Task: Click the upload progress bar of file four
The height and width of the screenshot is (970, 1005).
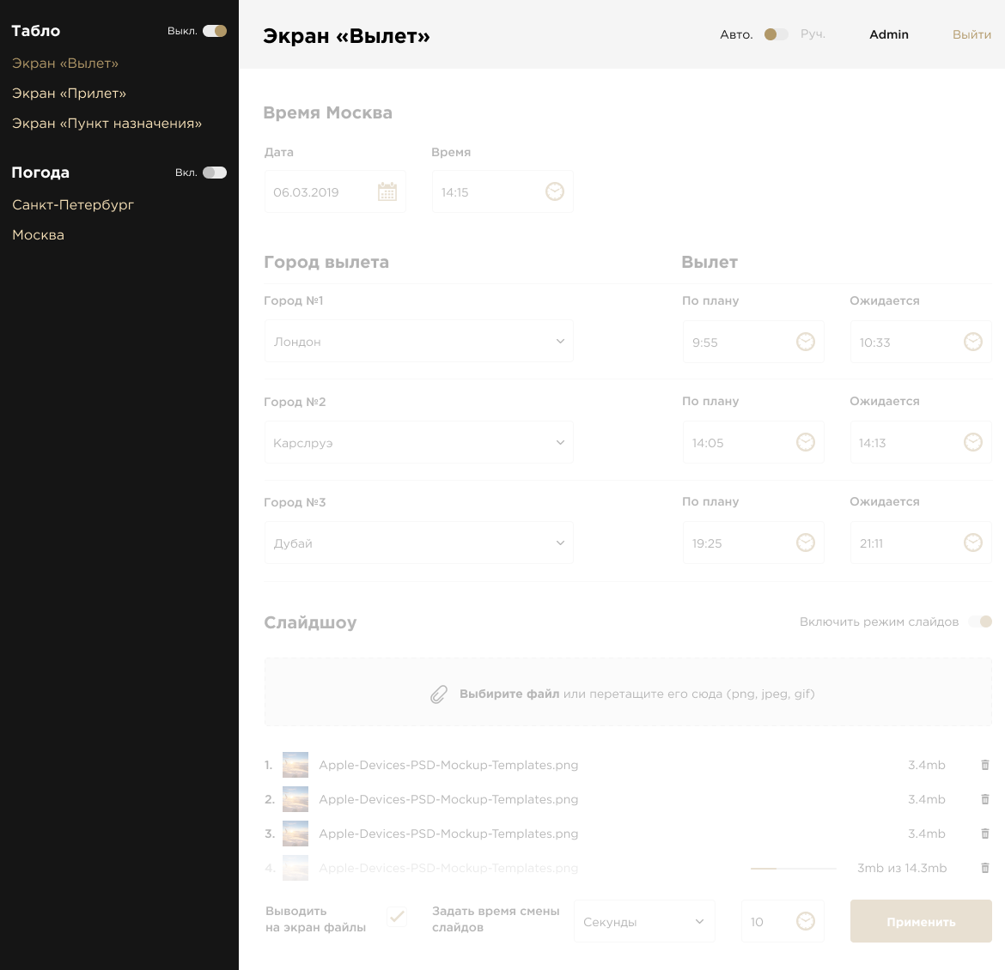Action: click(793, 869)
